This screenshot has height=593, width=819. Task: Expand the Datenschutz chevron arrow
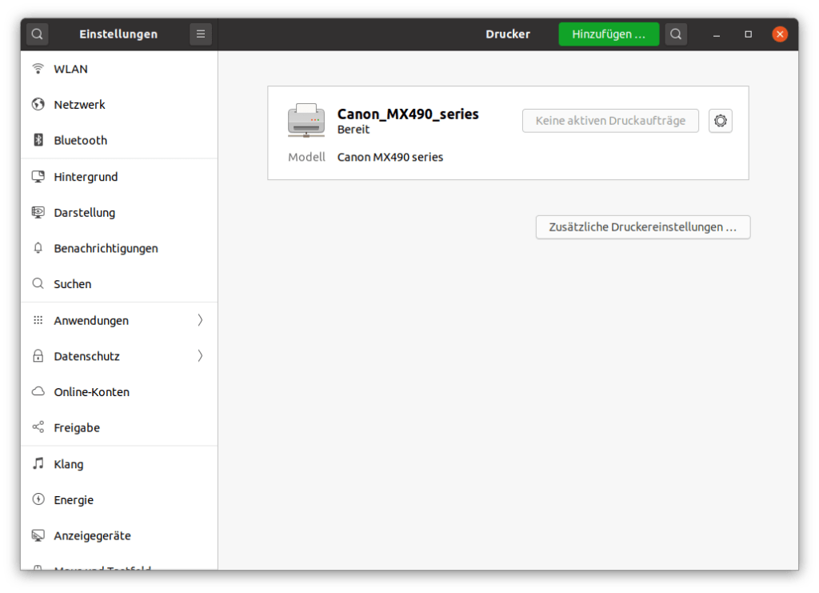pos(200,356)
